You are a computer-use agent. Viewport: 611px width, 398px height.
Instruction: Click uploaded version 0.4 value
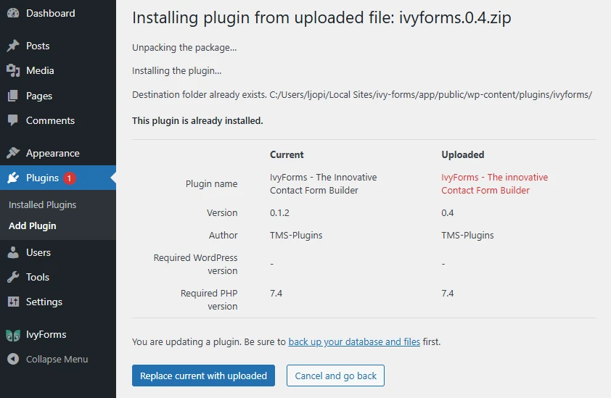pos(447,212)
